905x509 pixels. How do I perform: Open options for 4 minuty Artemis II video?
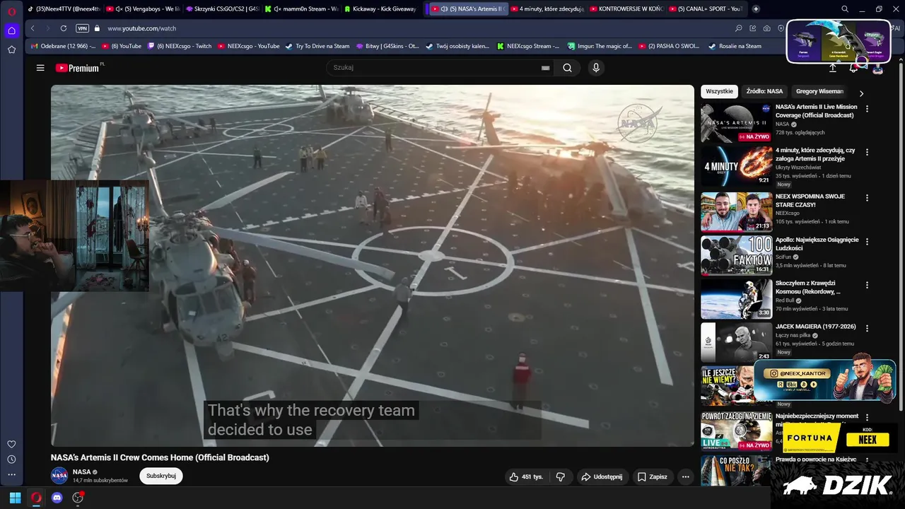(x=867, y=152)
